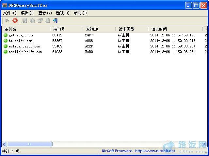Sort by the 主机名 column header

click(26, 29)
